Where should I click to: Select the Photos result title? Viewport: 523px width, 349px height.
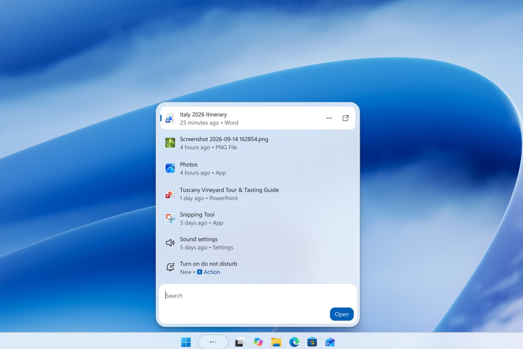189,164
